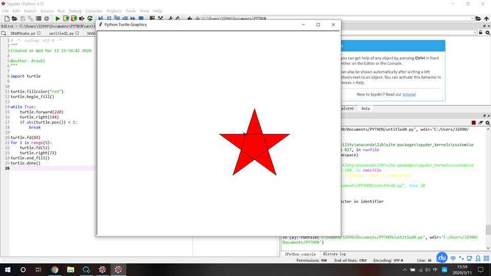
Task: Open the Debug menu
Action: tap(75, 11)
